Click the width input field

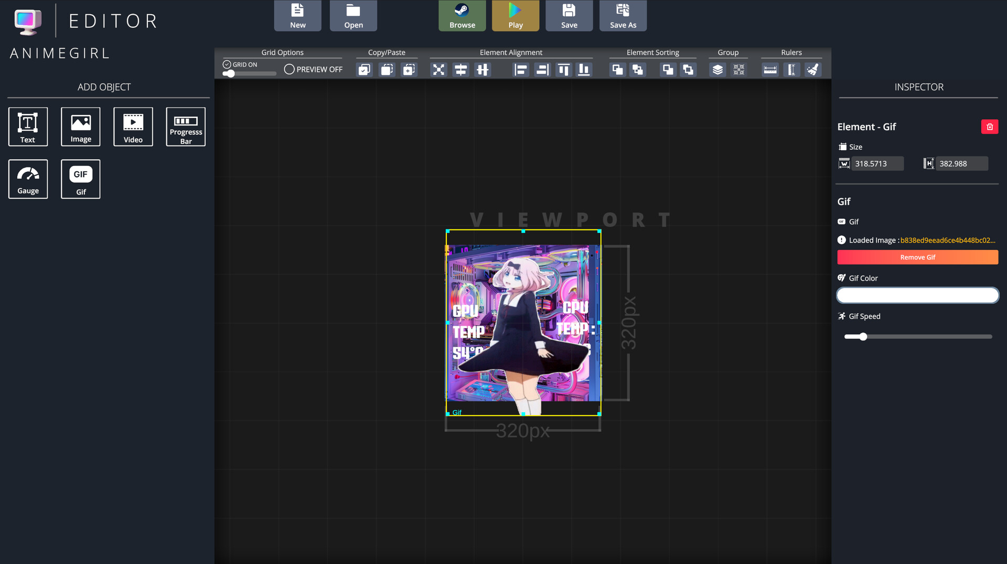pyautogui.click(x=877, y=163)
